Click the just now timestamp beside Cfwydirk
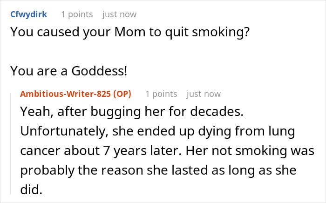Screen dimensions: 326x203 (119, 14)
